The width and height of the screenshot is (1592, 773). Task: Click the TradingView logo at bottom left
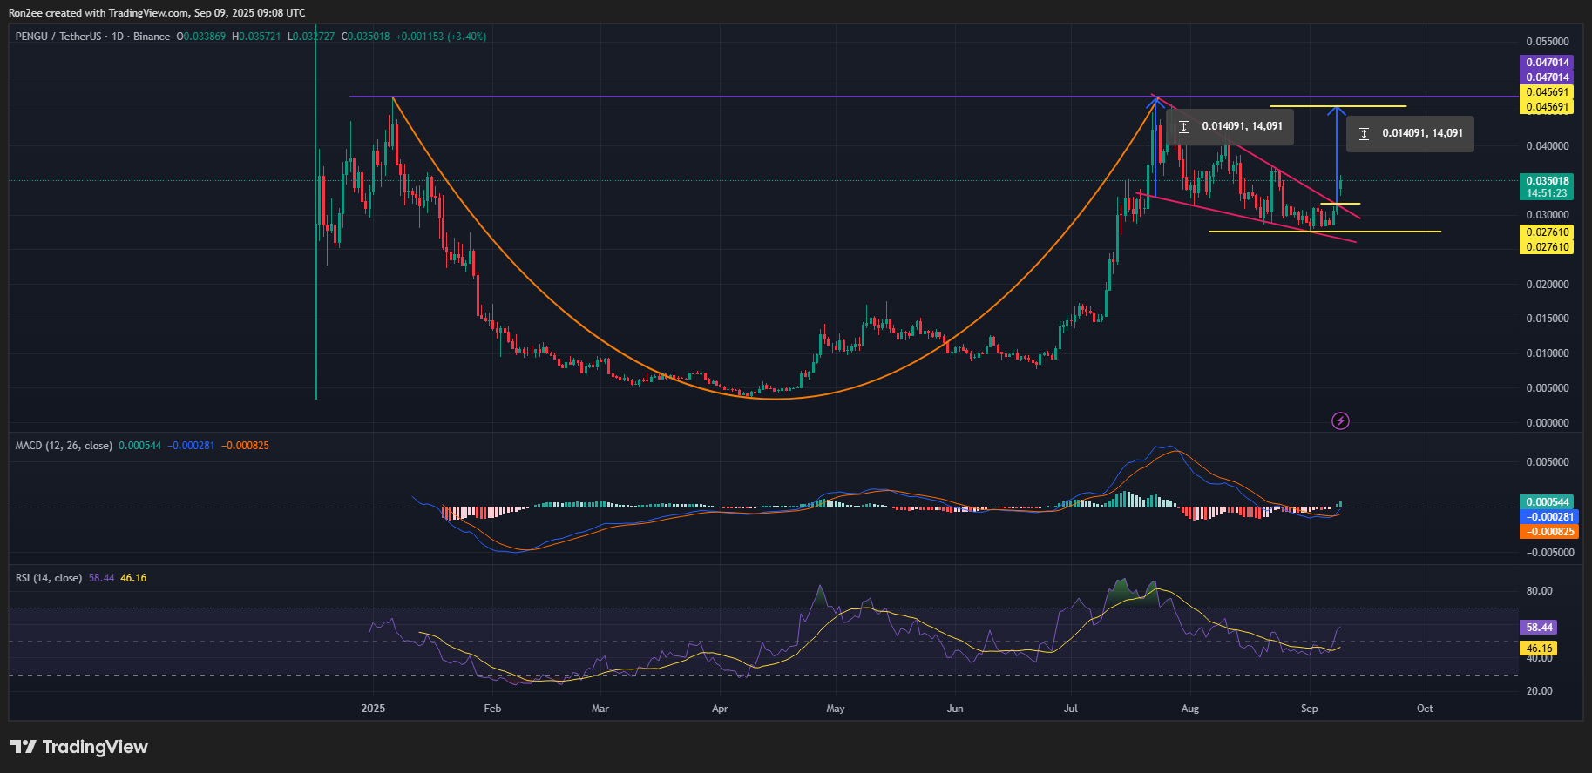tap(79, 747)
